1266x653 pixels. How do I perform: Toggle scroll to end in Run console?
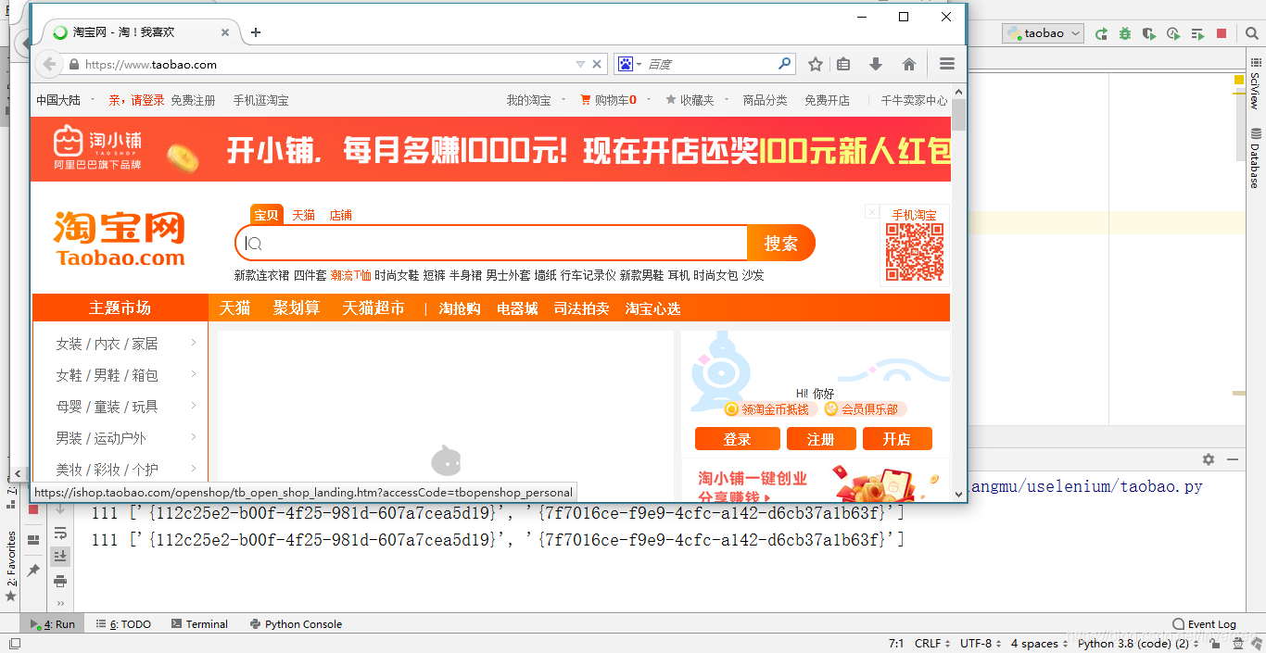point(60,556)
